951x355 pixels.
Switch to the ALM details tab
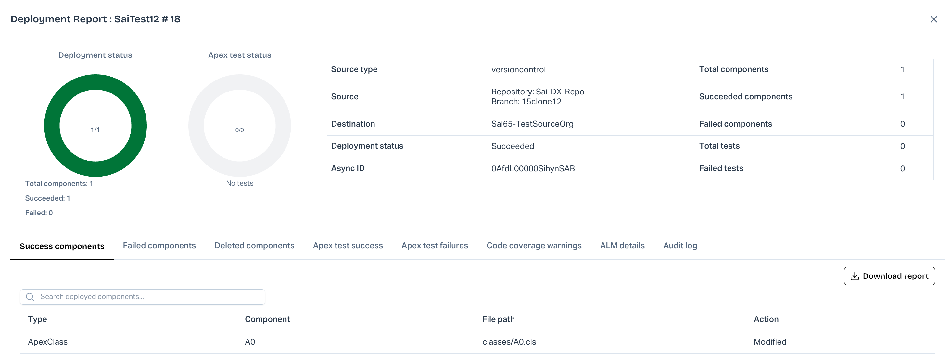click(622, 246)
